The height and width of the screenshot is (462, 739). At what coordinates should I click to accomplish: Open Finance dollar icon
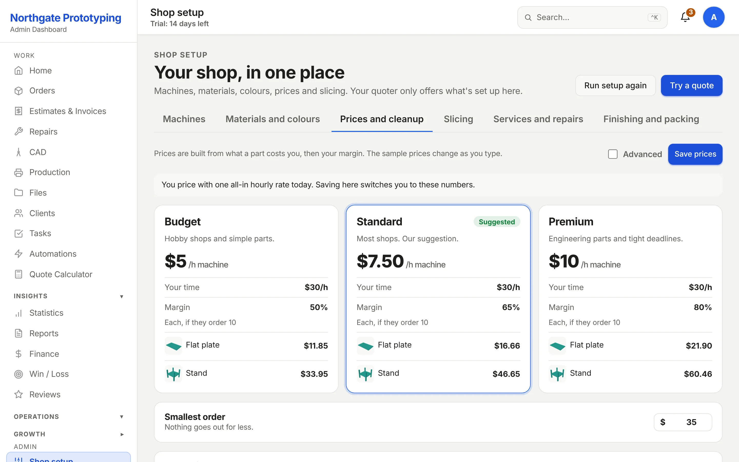pos(19,354)
